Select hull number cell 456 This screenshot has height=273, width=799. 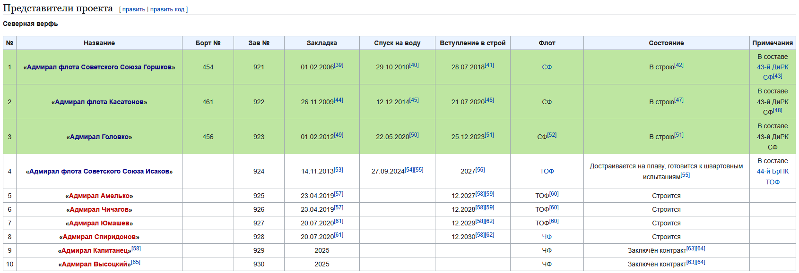[x=208, y=137]
